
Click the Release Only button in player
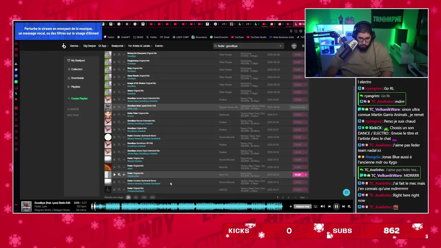pos(302,206)
